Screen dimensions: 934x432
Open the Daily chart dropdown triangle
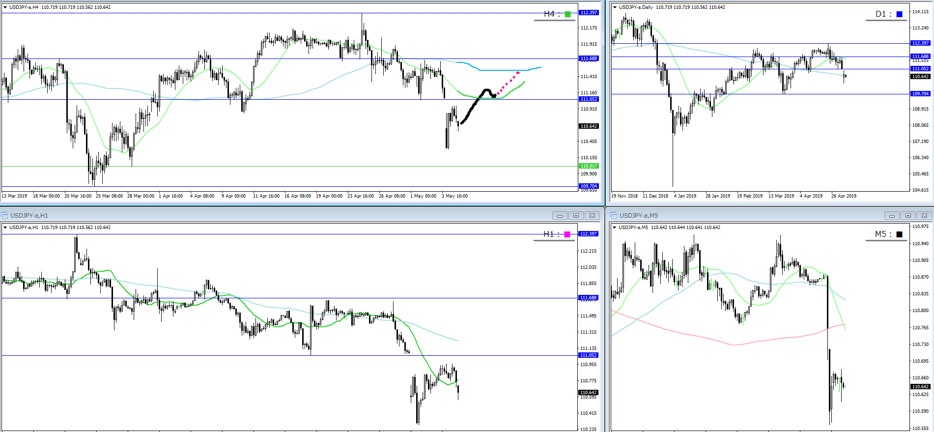click(615, 7)
